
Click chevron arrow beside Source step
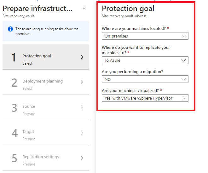tap(82, 107)
